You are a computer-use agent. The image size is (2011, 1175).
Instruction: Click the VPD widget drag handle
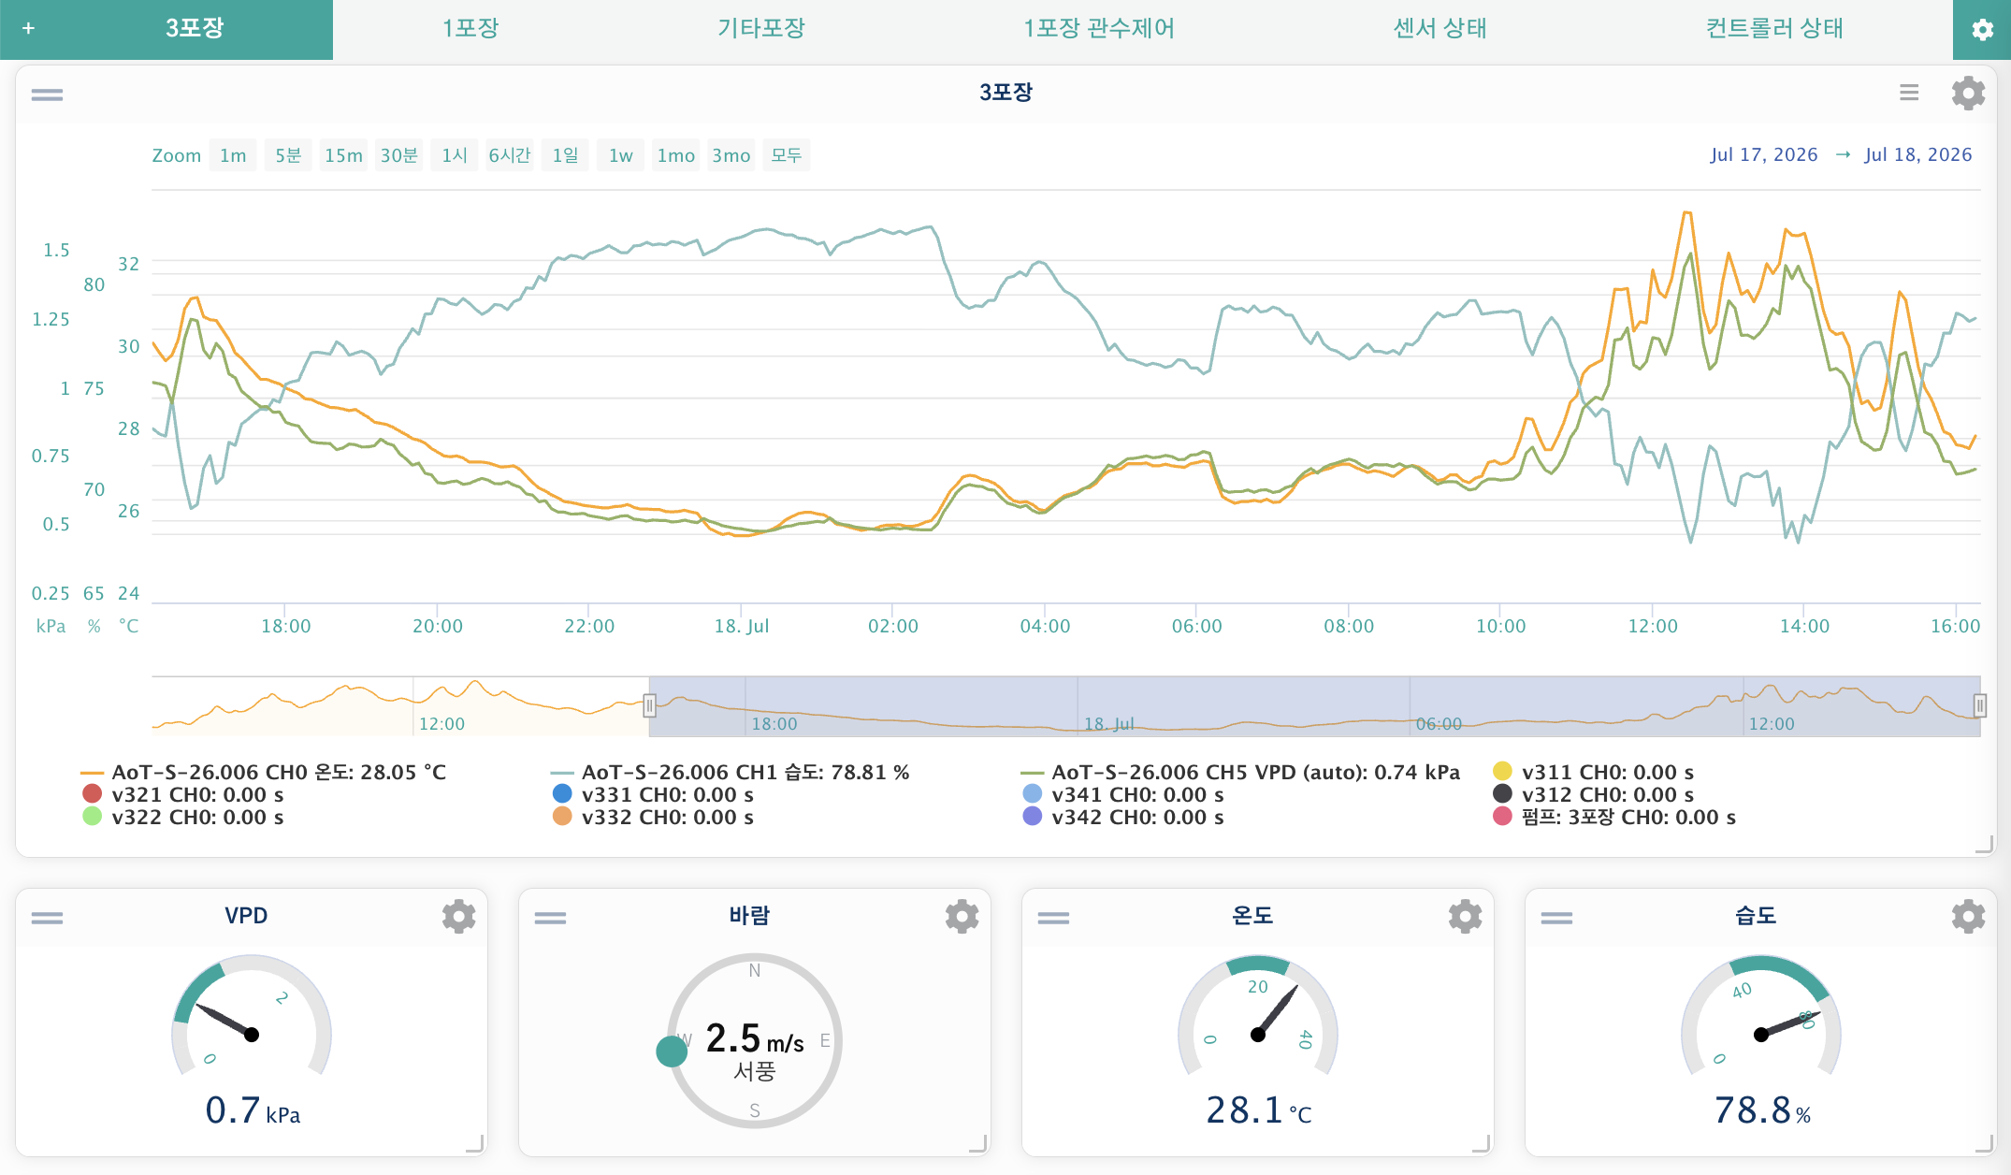(47, 918)
